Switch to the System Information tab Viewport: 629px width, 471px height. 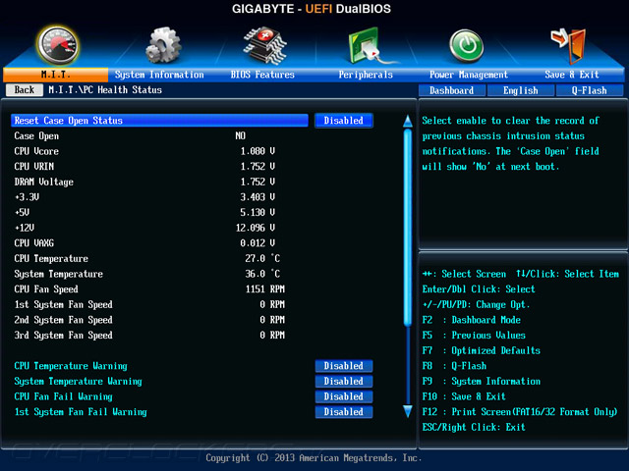[x=159, y=75]
